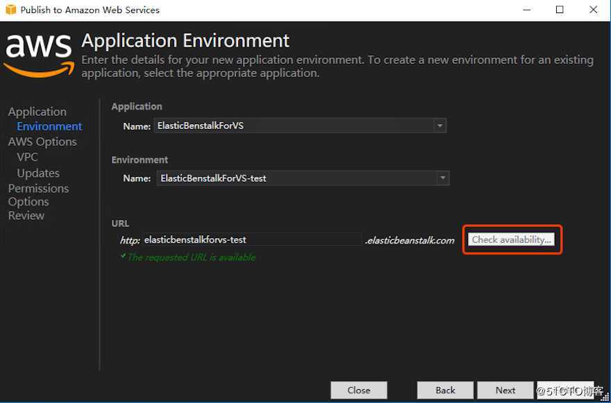Screen dimensions: 611x403
Task: Expand the Application Name dropdown
Action: [439, 126]
